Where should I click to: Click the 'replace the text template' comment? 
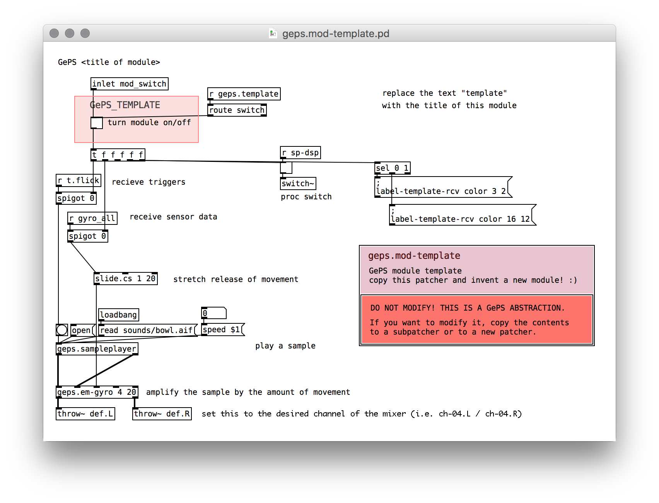tap(449, 99)
